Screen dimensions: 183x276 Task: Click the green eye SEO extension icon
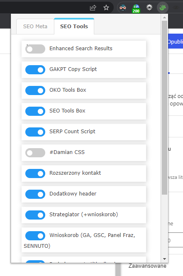(163, 7)
